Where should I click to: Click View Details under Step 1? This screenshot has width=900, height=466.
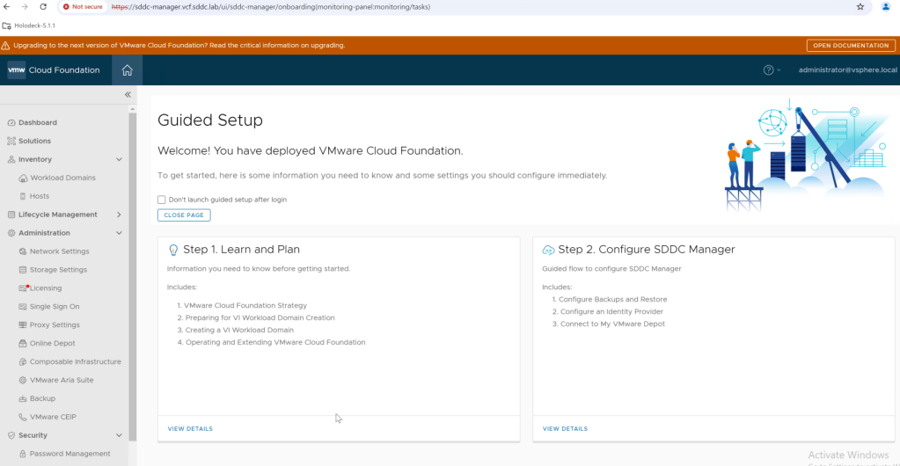(x=190, y=429)
